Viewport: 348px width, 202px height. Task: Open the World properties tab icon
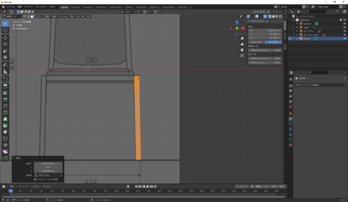click(x=291, y=107)
